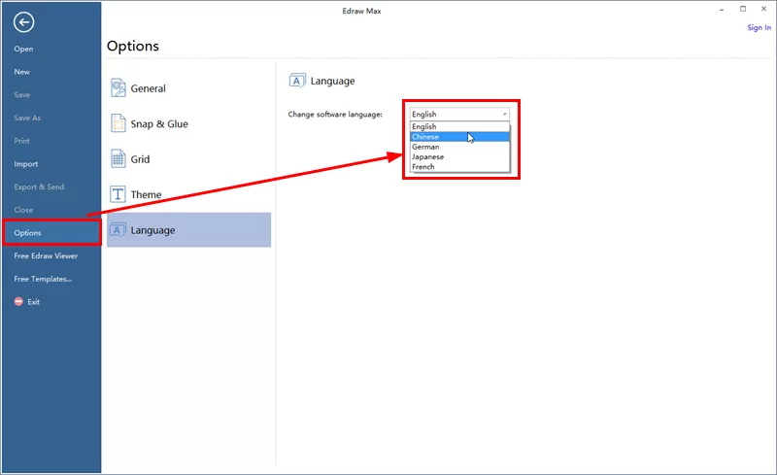
Task: Select English from the language list
Action: tap(459, 126)
